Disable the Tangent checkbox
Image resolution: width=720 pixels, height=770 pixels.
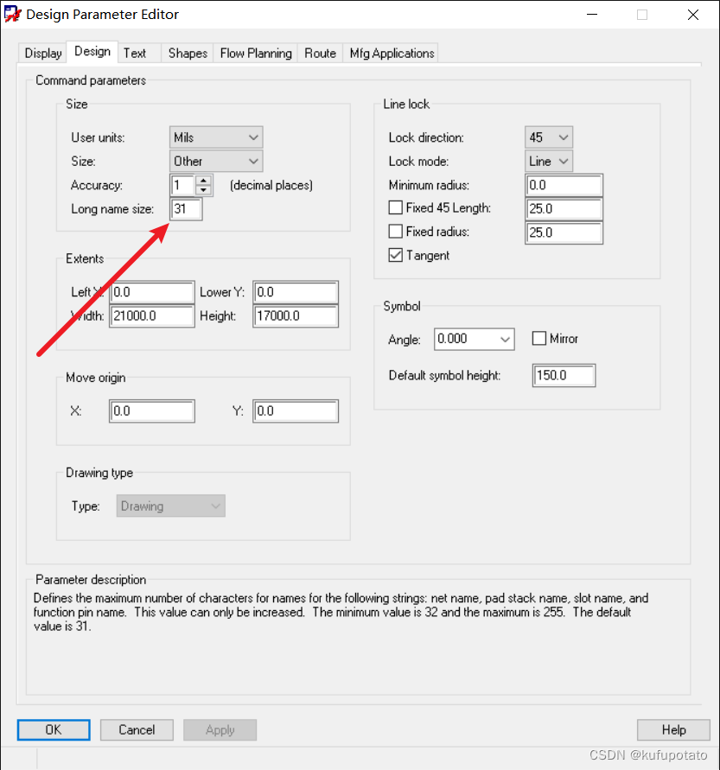(396, 255)
